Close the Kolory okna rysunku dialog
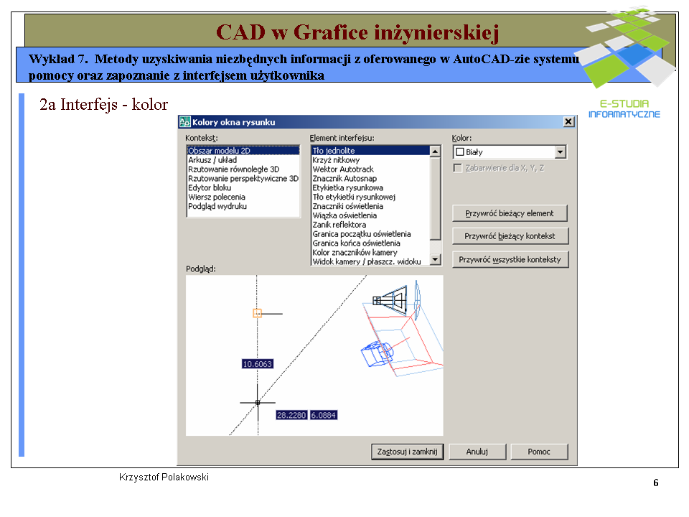 coord(568,122)
